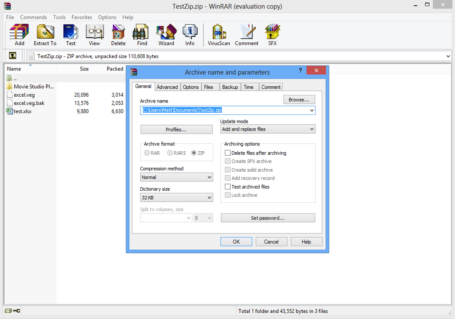The image size is (455, 319).
Task: Switch to the Backup tab
Action: pos(230,87)
